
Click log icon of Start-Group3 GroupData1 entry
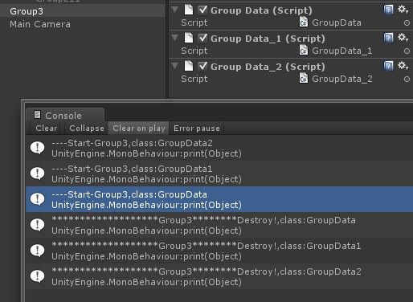37,173
